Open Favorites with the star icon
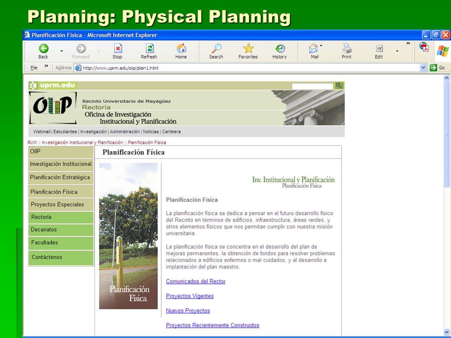 pos(248,48)
